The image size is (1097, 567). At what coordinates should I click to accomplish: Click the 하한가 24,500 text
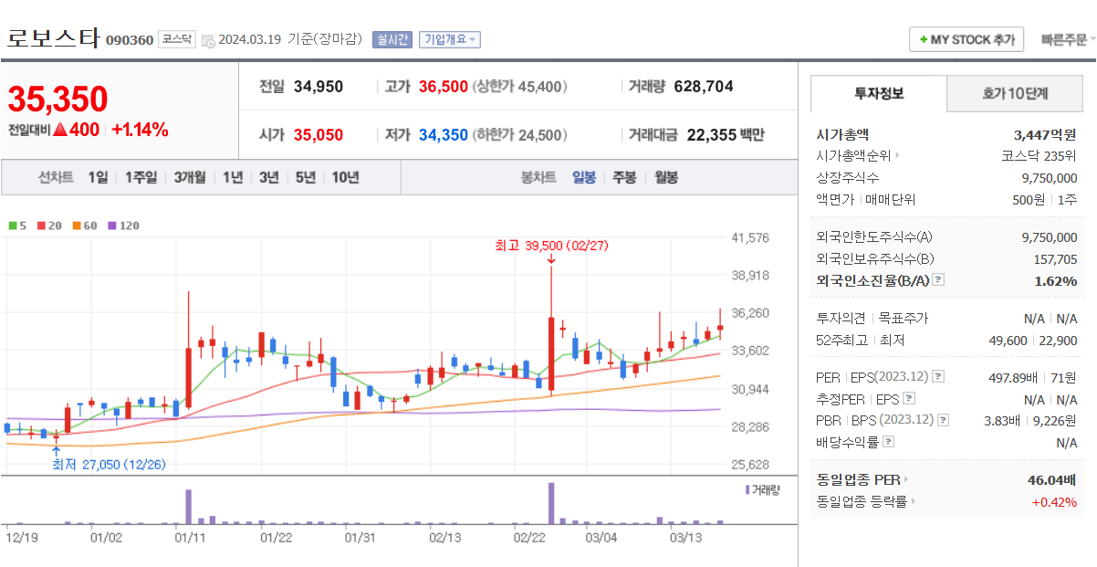[520, 135]
